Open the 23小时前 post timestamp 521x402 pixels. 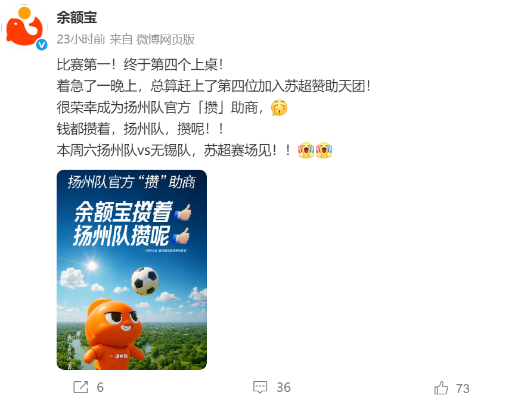tap(80, 39)
